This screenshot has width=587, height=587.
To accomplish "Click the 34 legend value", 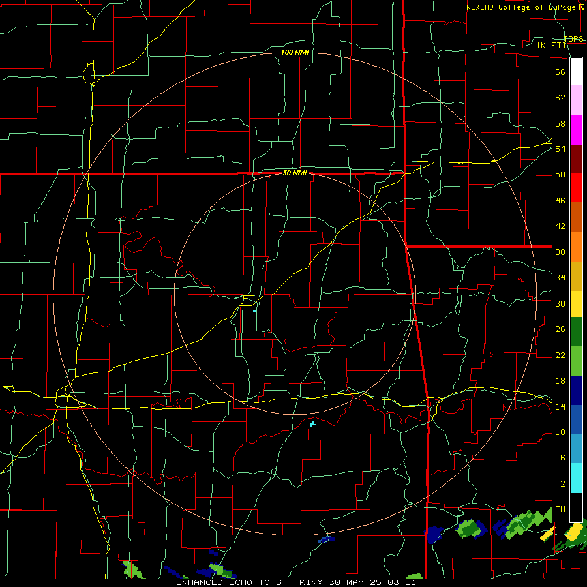I will pos(560,278).
